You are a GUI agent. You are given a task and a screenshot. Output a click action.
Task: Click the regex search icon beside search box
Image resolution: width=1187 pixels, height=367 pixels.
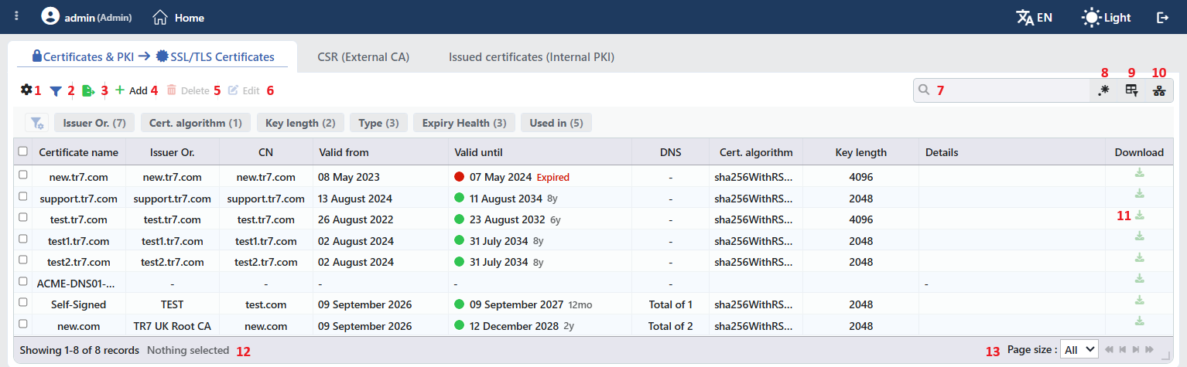pos(1103,90)
